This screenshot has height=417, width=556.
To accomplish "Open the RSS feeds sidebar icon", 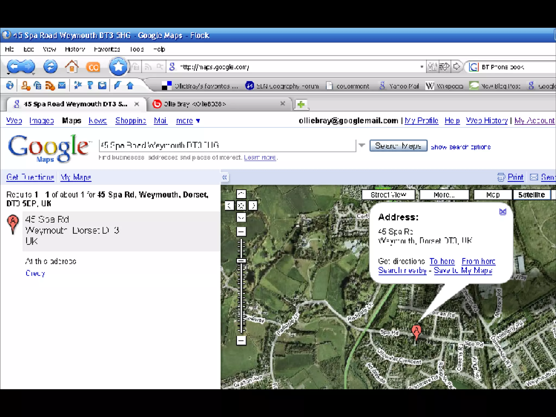I will point(50,86).
